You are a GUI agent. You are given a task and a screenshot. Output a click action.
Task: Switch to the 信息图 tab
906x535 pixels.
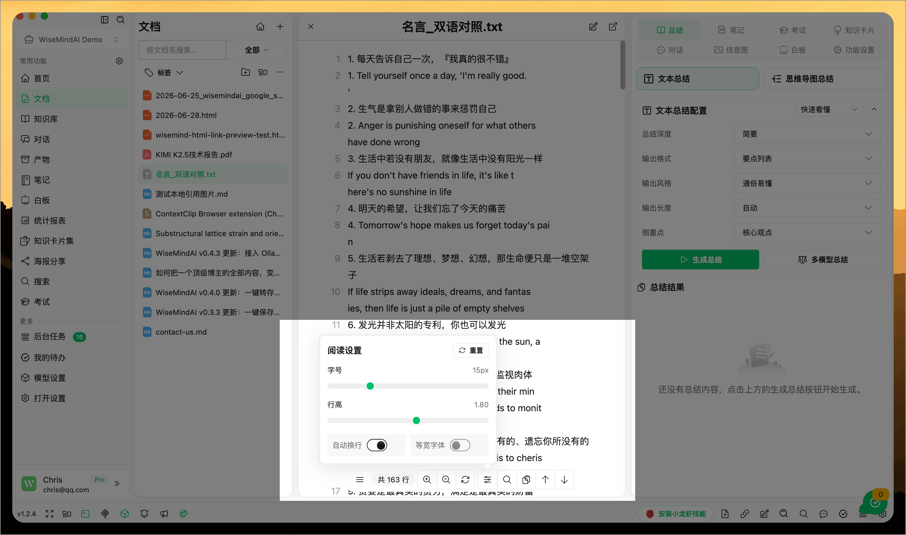(731, 50)
